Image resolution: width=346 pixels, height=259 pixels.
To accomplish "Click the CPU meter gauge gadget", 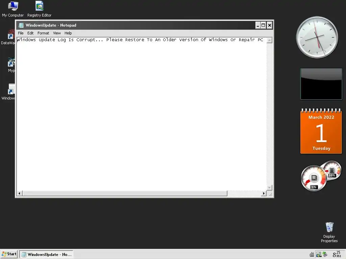I will [x=314, y=178].
